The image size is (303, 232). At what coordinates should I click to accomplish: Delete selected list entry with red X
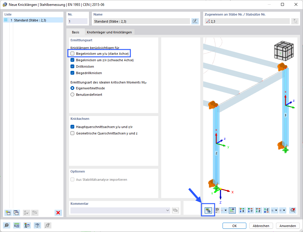click(58, 213)
